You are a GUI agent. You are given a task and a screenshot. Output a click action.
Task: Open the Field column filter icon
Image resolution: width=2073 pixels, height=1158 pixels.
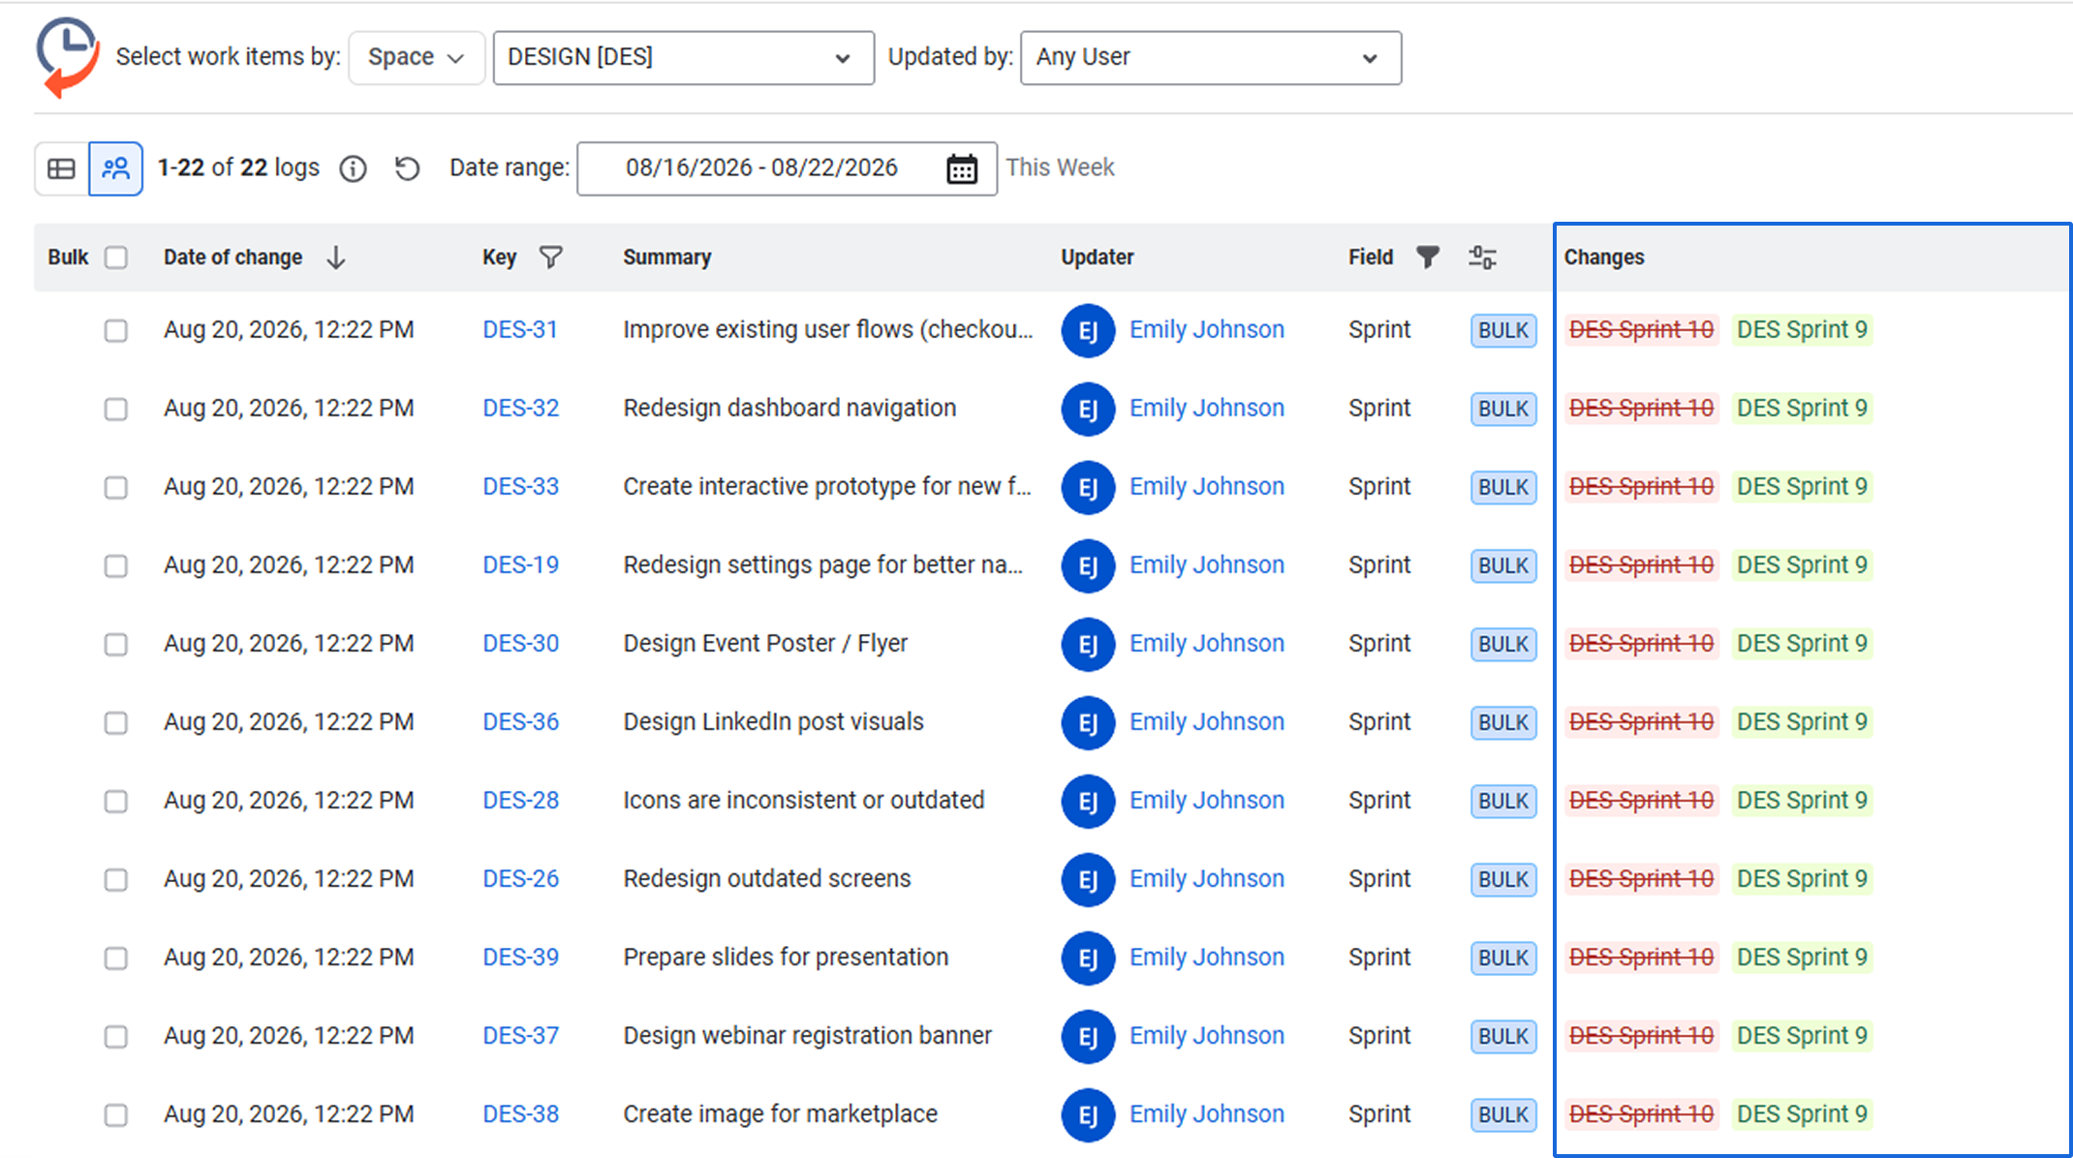point(1427,258)
